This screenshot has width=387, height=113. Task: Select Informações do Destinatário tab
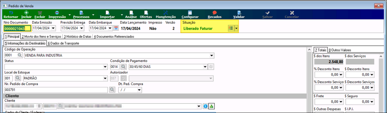pos(25,43)
